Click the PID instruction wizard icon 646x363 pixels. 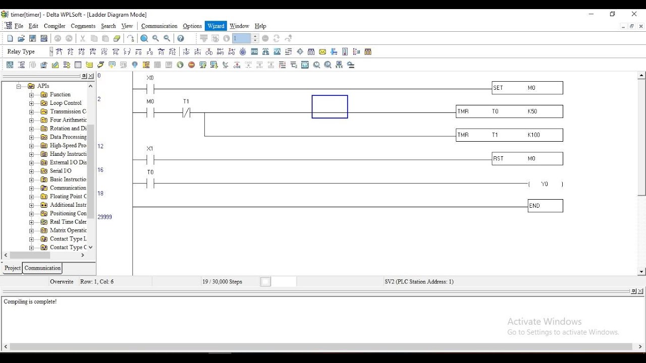[x=254, y=51]
